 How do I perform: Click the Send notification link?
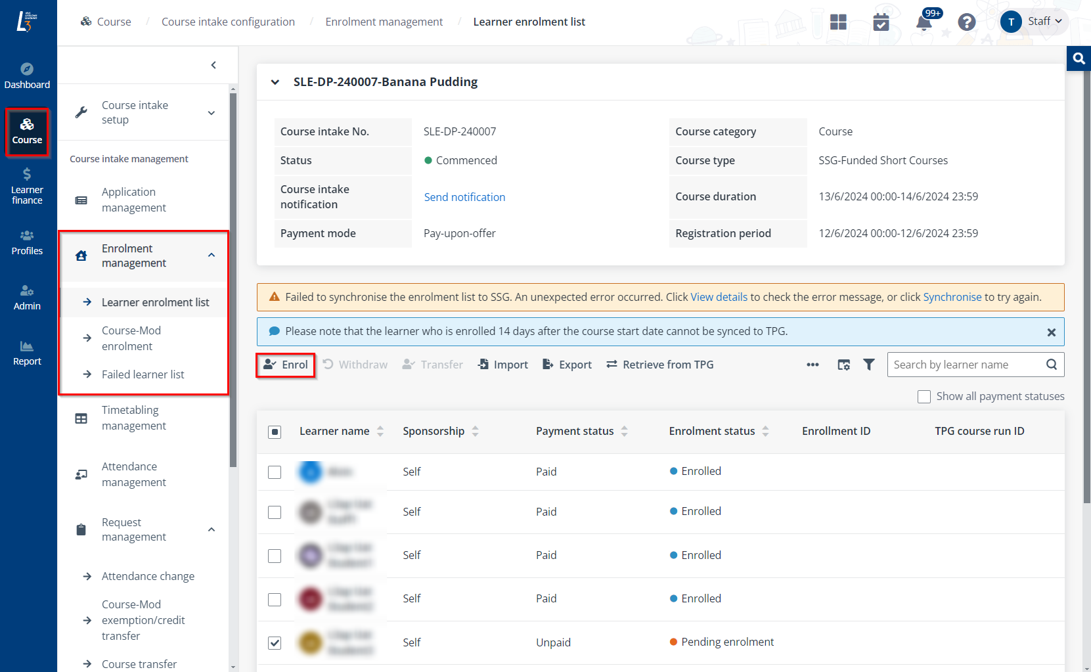click(x=464, y=197)
